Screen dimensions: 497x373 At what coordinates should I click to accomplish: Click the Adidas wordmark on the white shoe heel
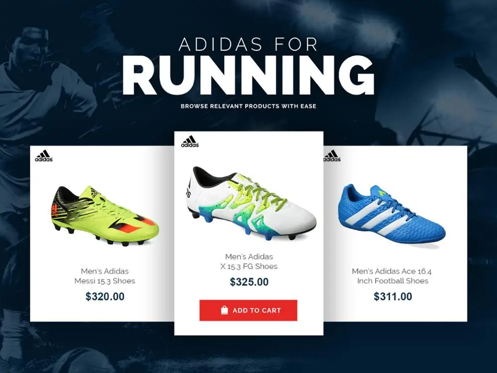point(188,190)
